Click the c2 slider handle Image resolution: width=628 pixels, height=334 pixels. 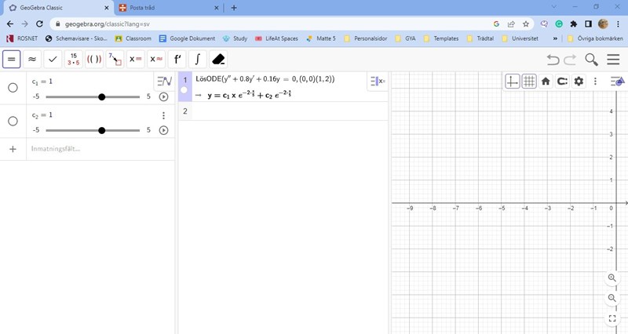click(102, 130)
